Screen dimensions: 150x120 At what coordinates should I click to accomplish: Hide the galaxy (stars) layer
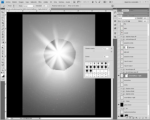tap(119, 105)
